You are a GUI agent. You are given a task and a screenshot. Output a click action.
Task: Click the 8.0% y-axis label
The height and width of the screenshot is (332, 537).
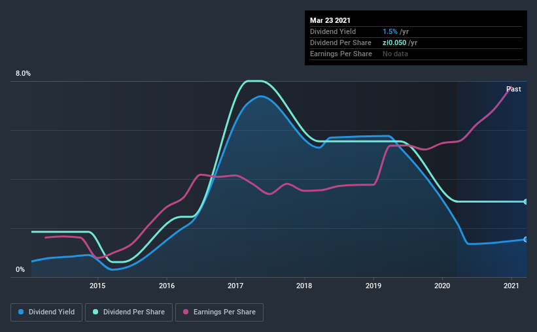[23, 74]
